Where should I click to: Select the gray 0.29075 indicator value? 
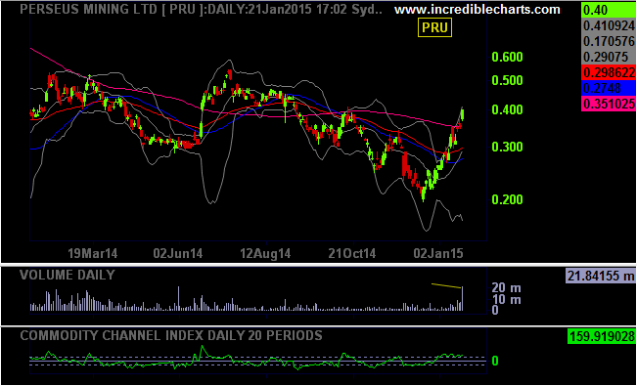pyautogui.click(x=609, y=57)
